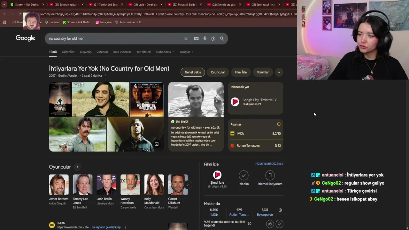Screen dimensions: 409x230
Task: Click the HİZMETLERİ DÜZENLE link
Action: [x=269, y=164]
